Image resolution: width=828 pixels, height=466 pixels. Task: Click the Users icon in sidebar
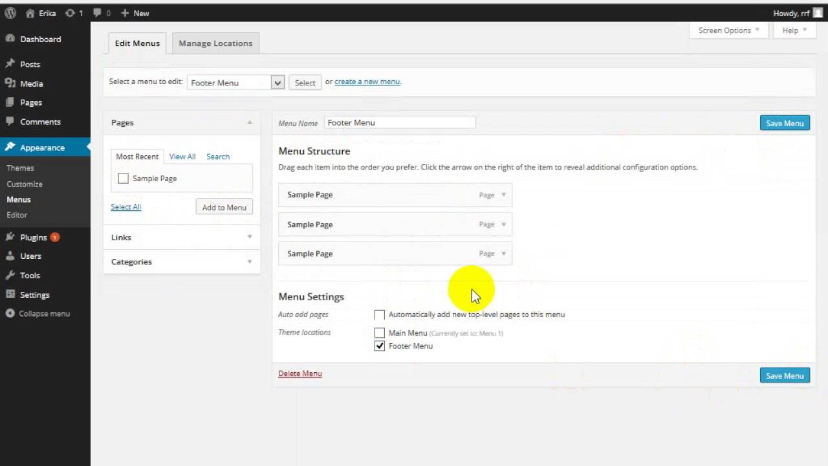point(10,256)
